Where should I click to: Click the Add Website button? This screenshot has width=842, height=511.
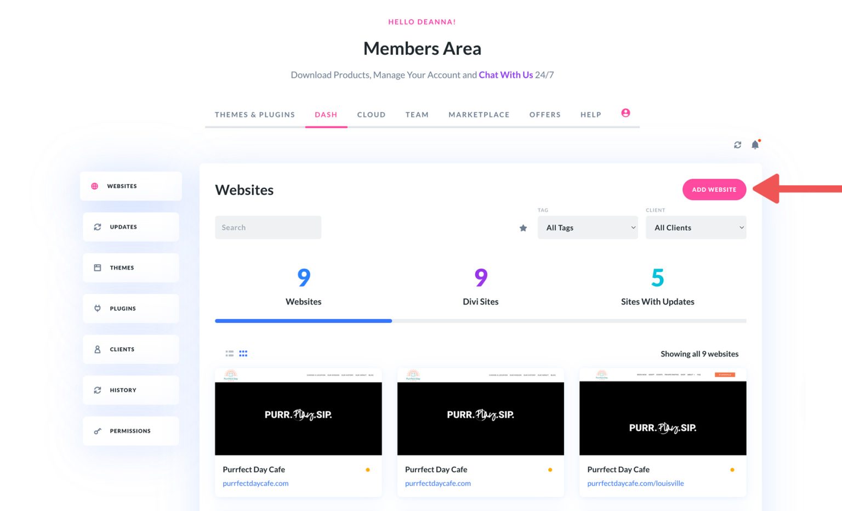coord(714,189)
